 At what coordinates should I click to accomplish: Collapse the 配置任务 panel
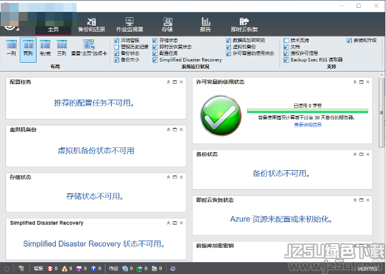(x=168, y=82)
